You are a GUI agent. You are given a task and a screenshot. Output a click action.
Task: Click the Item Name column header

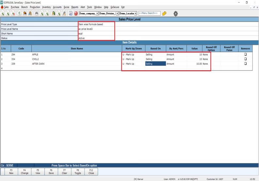pyautogui.click(x=77, y=48)
